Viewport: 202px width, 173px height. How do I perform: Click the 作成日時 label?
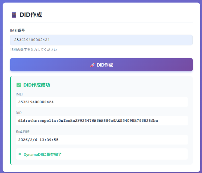click(23, 132)
